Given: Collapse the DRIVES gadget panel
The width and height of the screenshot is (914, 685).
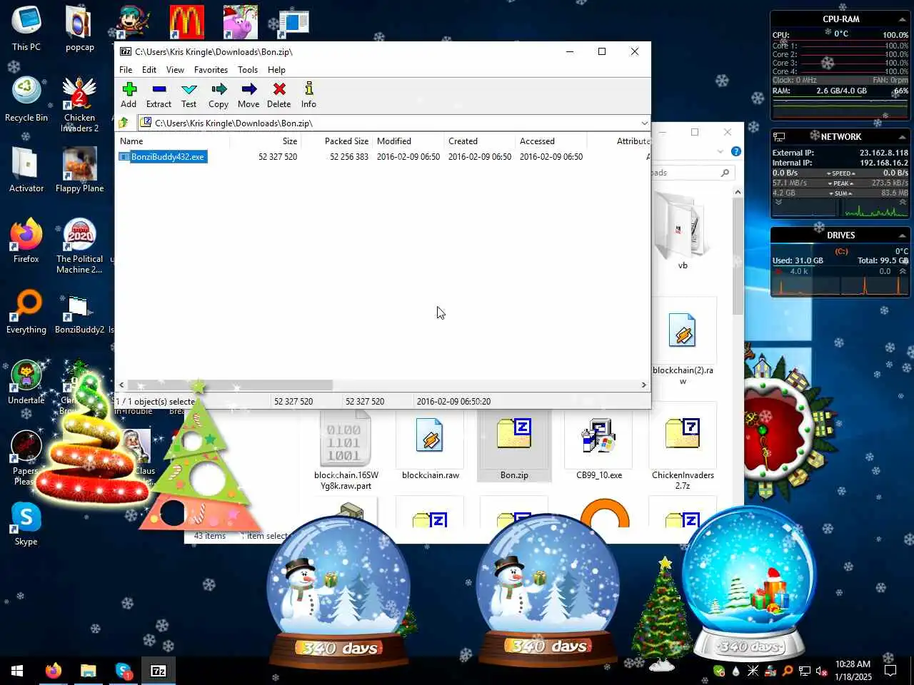Looking at the screenshot, I should pyautogui.click(x=902, y=235).
